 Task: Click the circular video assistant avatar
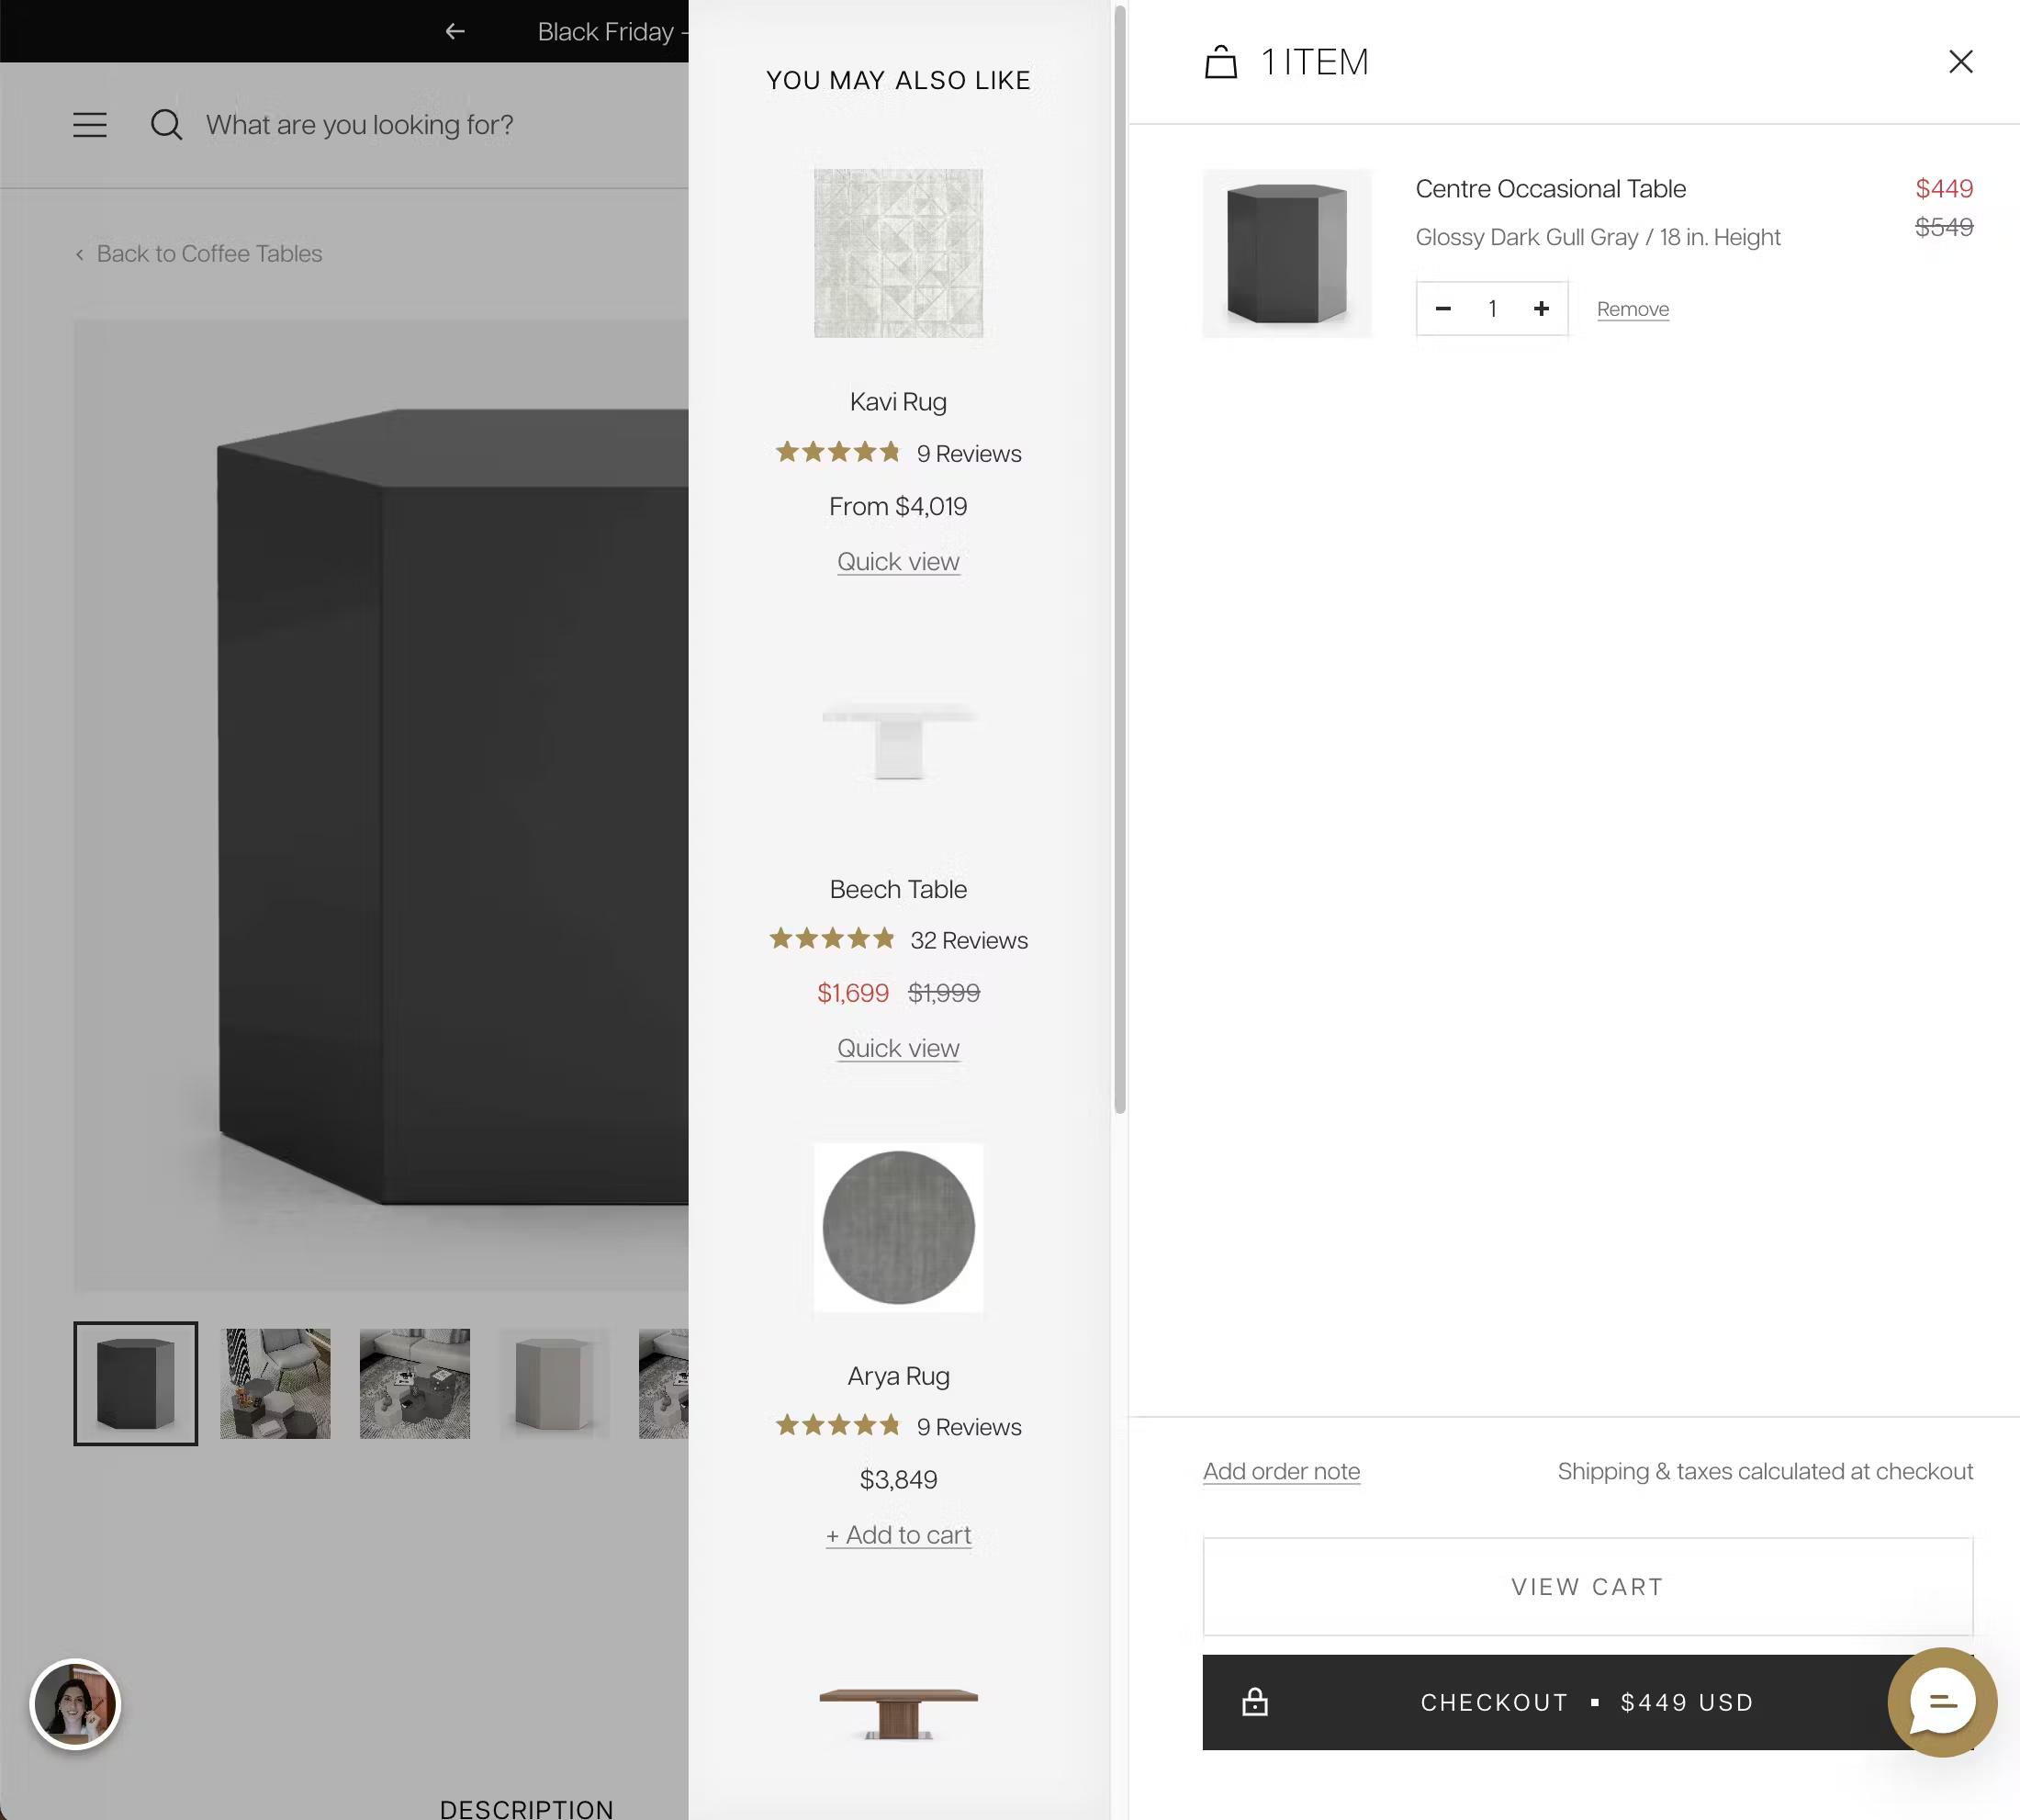click(76, 1703)
